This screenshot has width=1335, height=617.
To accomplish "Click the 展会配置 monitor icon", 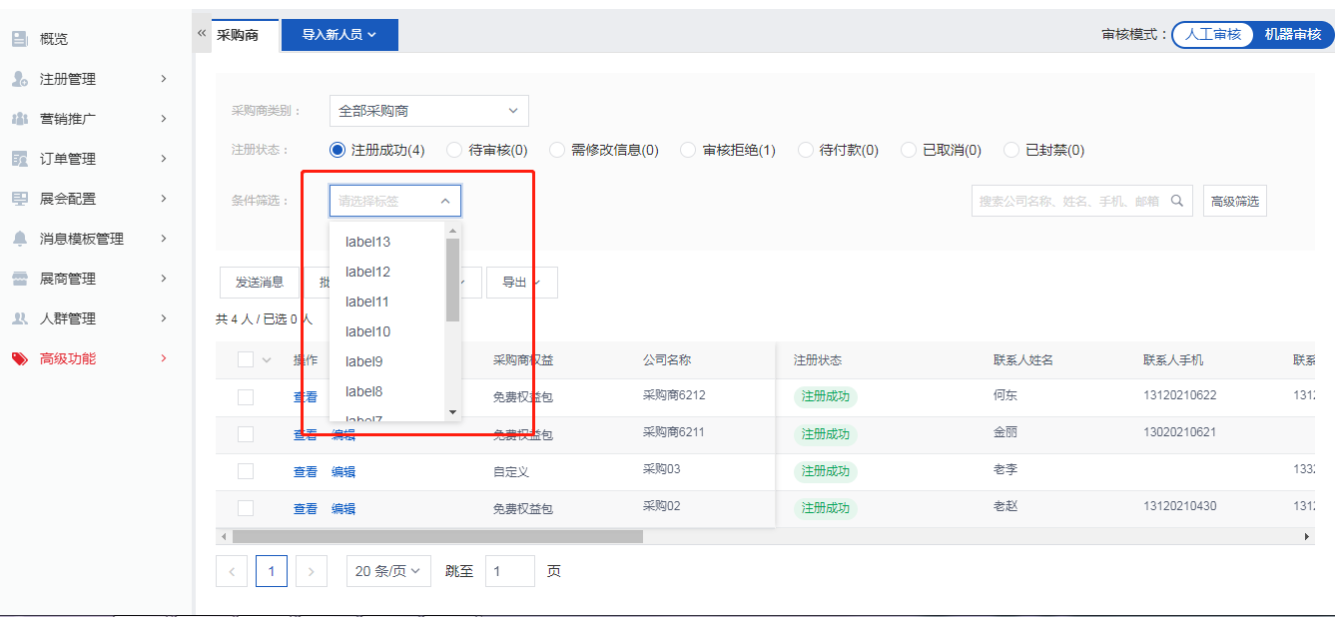I will 19,199.
